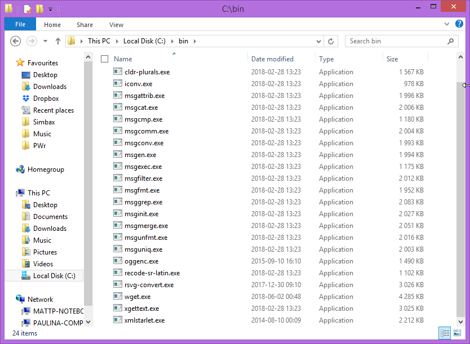Click inside the Search bin field

394,41
